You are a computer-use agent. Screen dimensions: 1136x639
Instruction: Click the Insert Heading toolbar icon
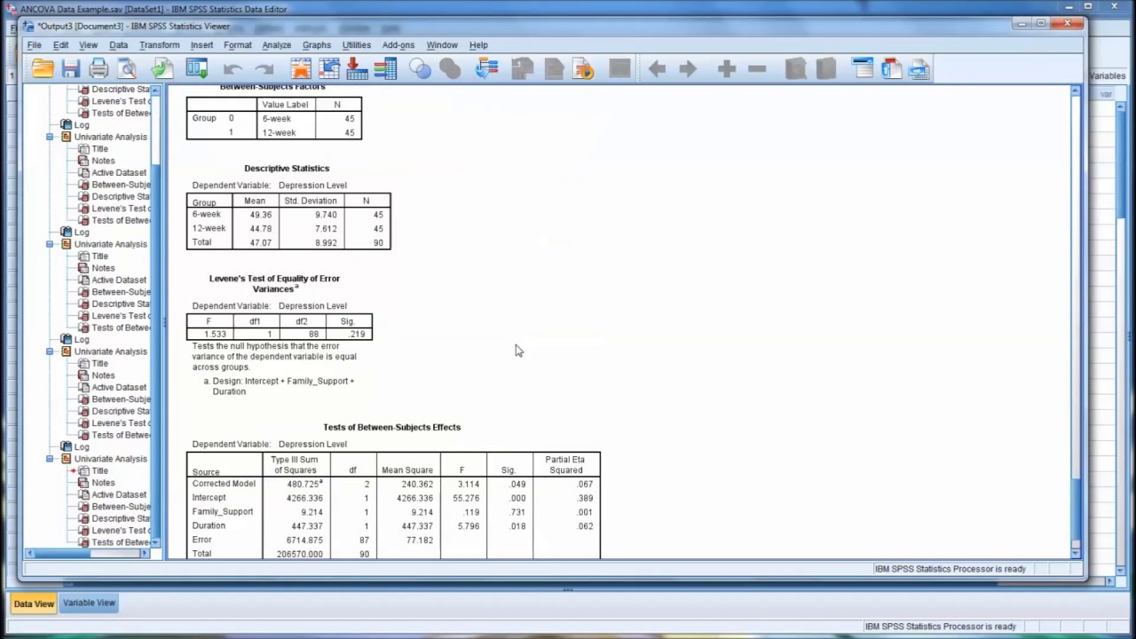click(x=862, y=69)
